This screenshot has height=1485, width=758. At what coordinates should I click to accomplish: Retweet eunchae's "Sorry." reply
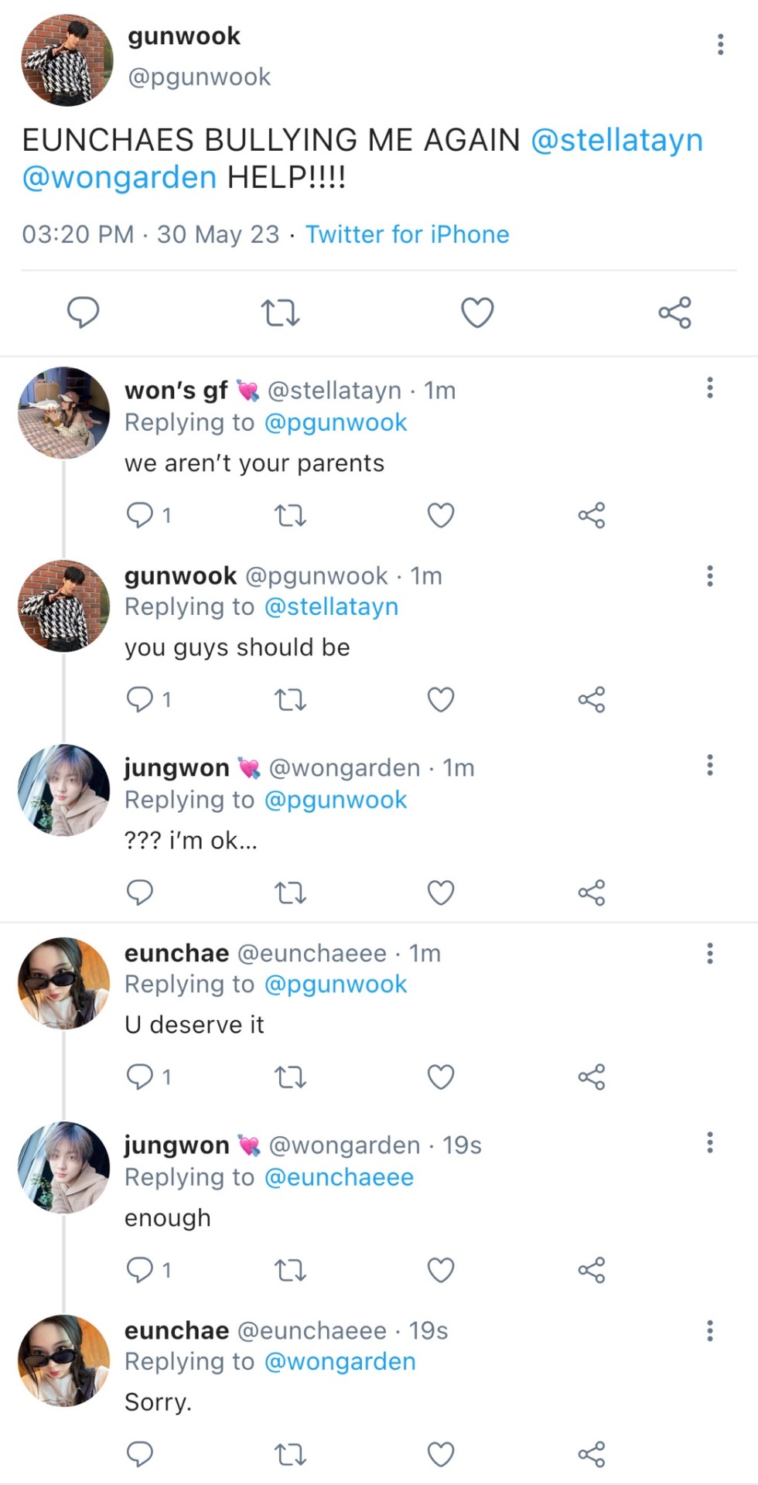click(x=290, y=1455)
